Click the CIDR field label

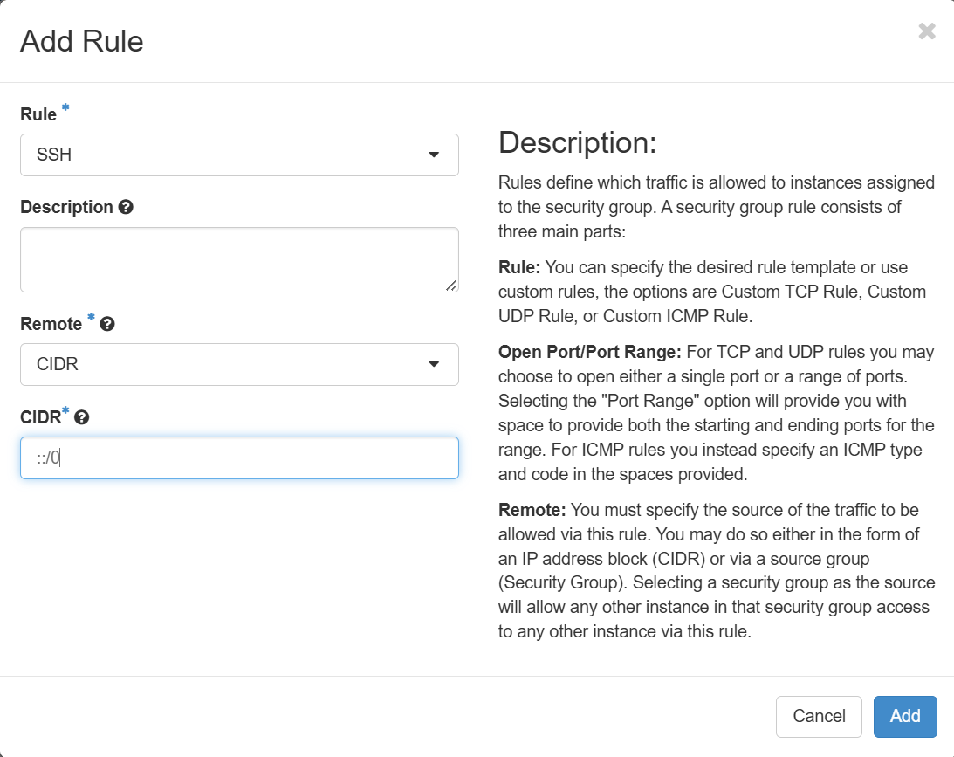tap(40, 417)
